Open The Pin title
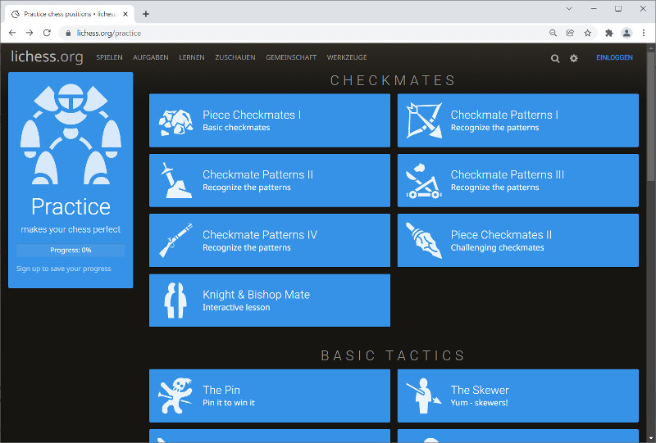The height and width of the screenshot is (443, 656). (x=221, y=390)
